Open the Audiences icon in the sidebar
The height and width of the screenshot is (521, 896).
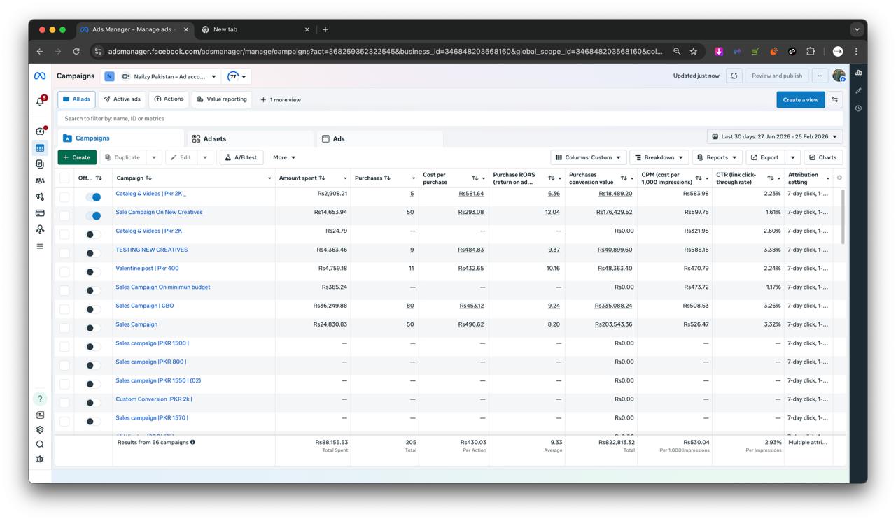40,180
